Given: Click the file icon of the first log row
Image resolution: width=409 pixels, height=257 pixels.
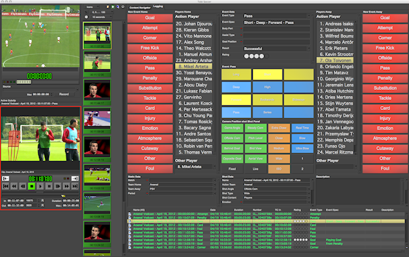Looking at the screenshot, I should click(x=129, y=214).
